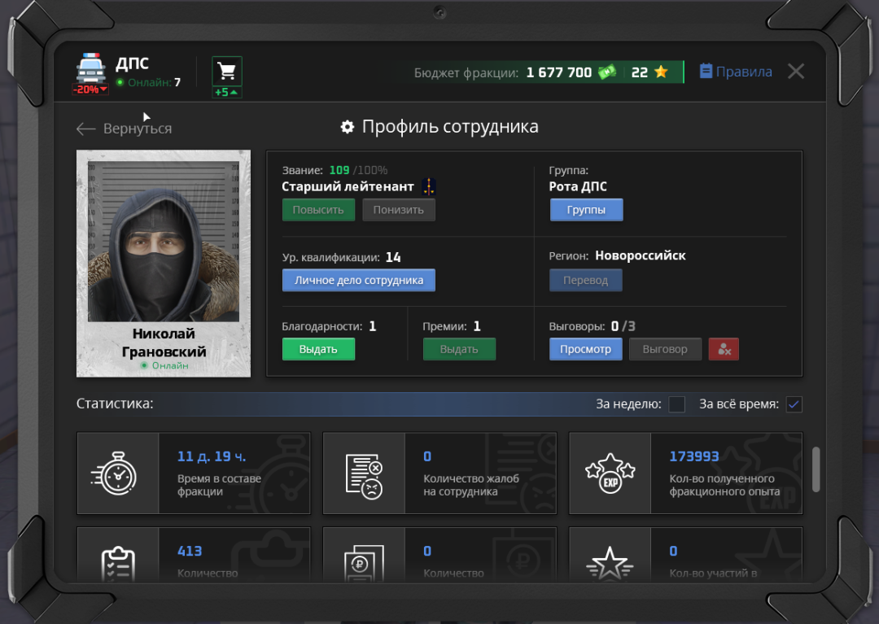The image size is (879, 624).
Task: Click the vertical scrollbar handle
Action: tap(816, 469)
